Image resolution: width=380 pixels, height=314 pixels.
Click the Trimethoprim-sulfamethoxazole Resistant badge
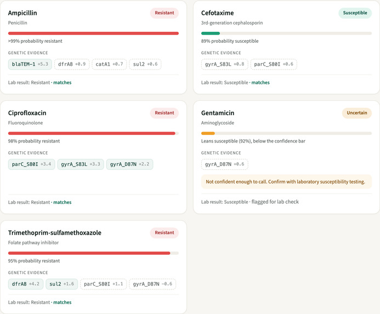click(165, 232)
